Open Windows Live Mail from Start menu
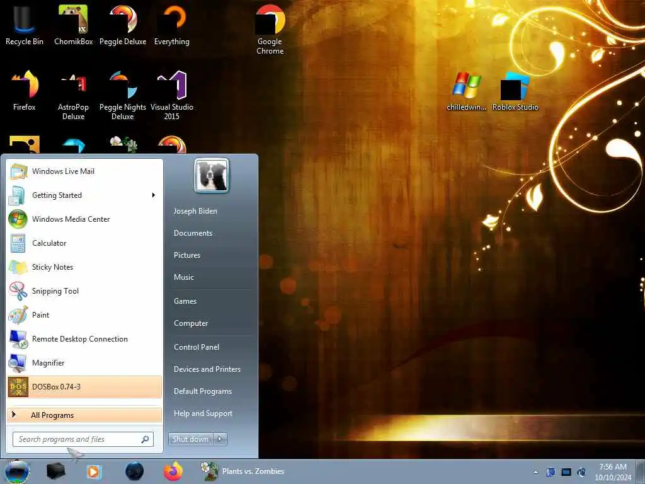Viewport: 645px width, 484px height. tap(84, 171)
